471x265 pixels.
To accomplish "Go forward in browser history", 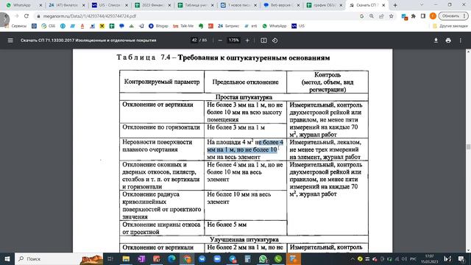I will point(16,16).
